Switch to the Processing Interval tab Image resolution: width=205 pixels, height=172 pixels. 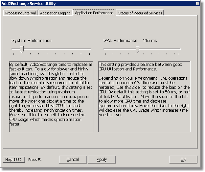(x=21, y=13)
